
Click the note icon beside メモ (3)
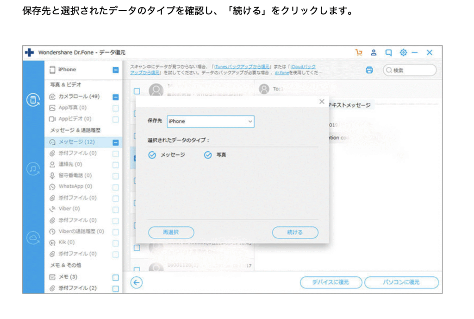(x=52, y=277)
